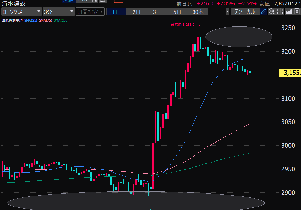Click the N news icon at top
Image resolution: width=301 pixels, height=210 pixels.
click(x=94, y=1)
